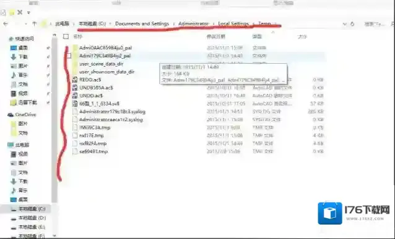Click the REDO.ac$ file icon
Viewport: 395px width, 239px height.
click(x=74, y=80)
